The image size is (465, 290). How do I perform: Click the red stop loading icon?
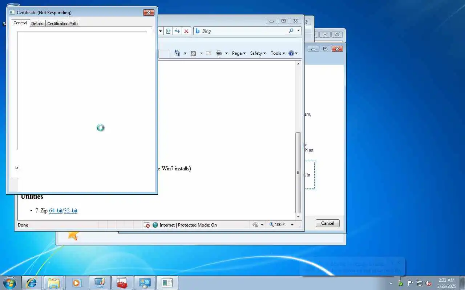(x=186, y=31)
